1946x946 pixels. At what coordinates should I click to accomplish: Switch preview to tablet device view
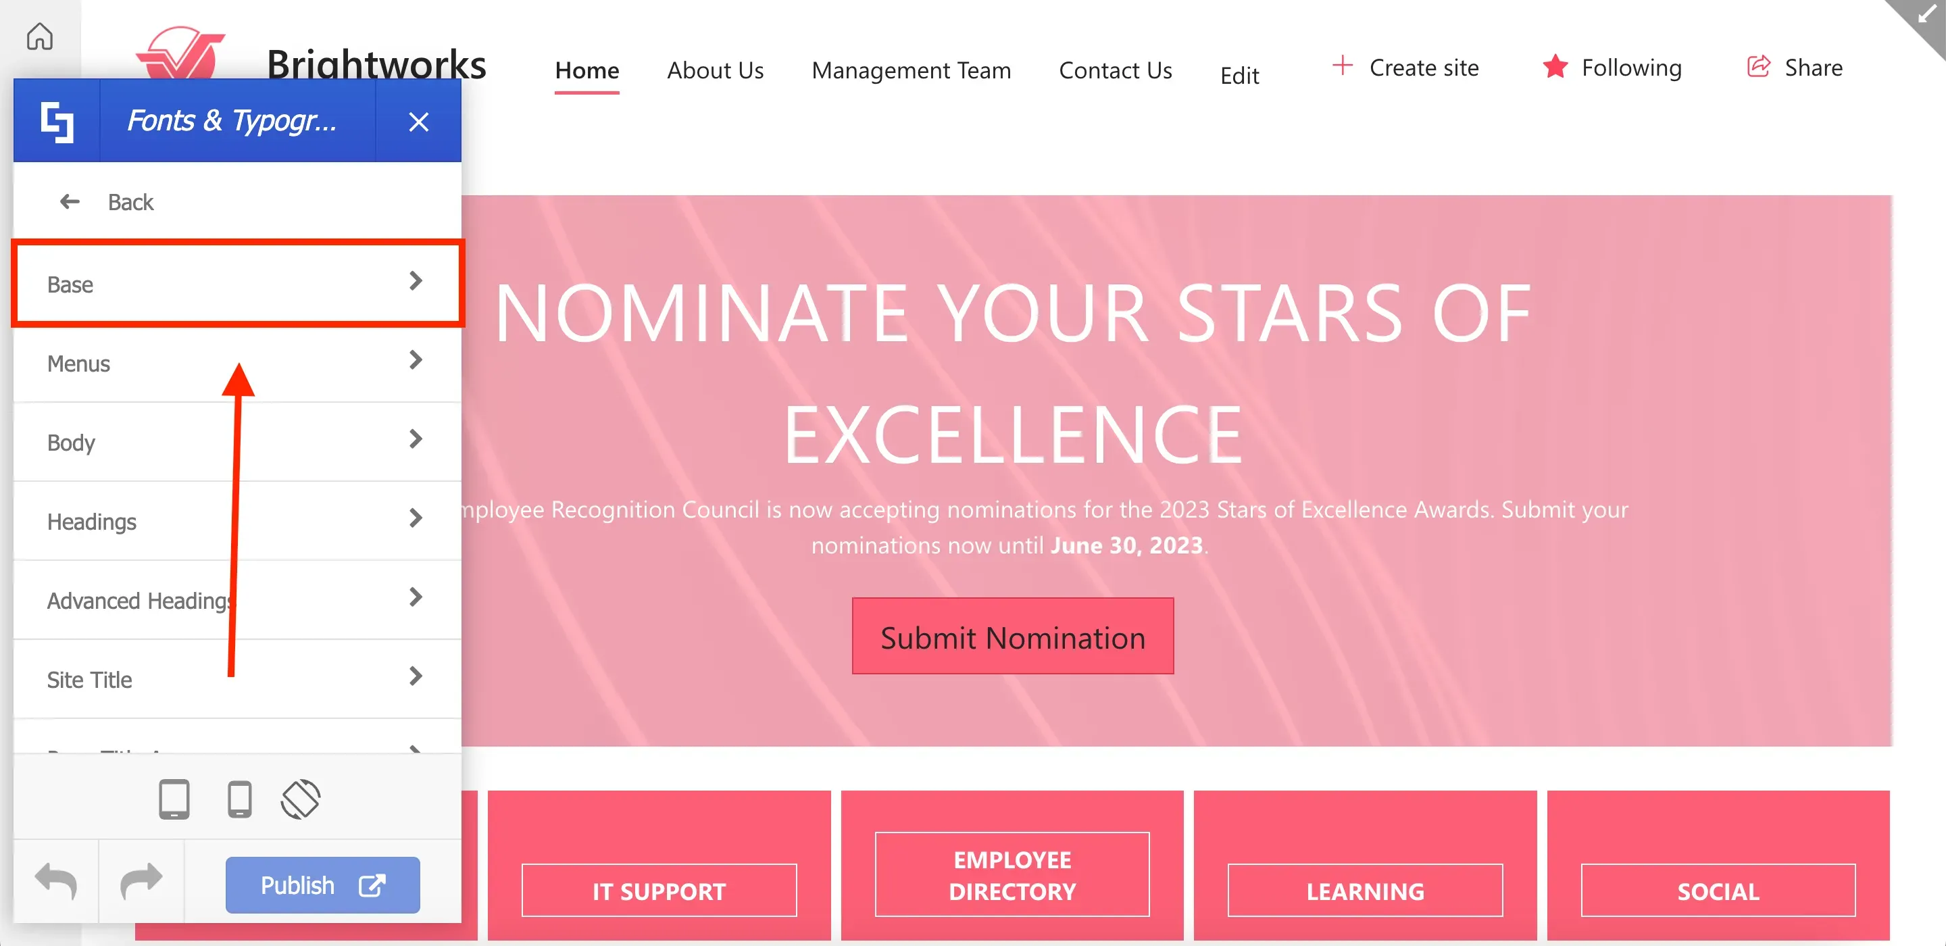pos(174,799)
